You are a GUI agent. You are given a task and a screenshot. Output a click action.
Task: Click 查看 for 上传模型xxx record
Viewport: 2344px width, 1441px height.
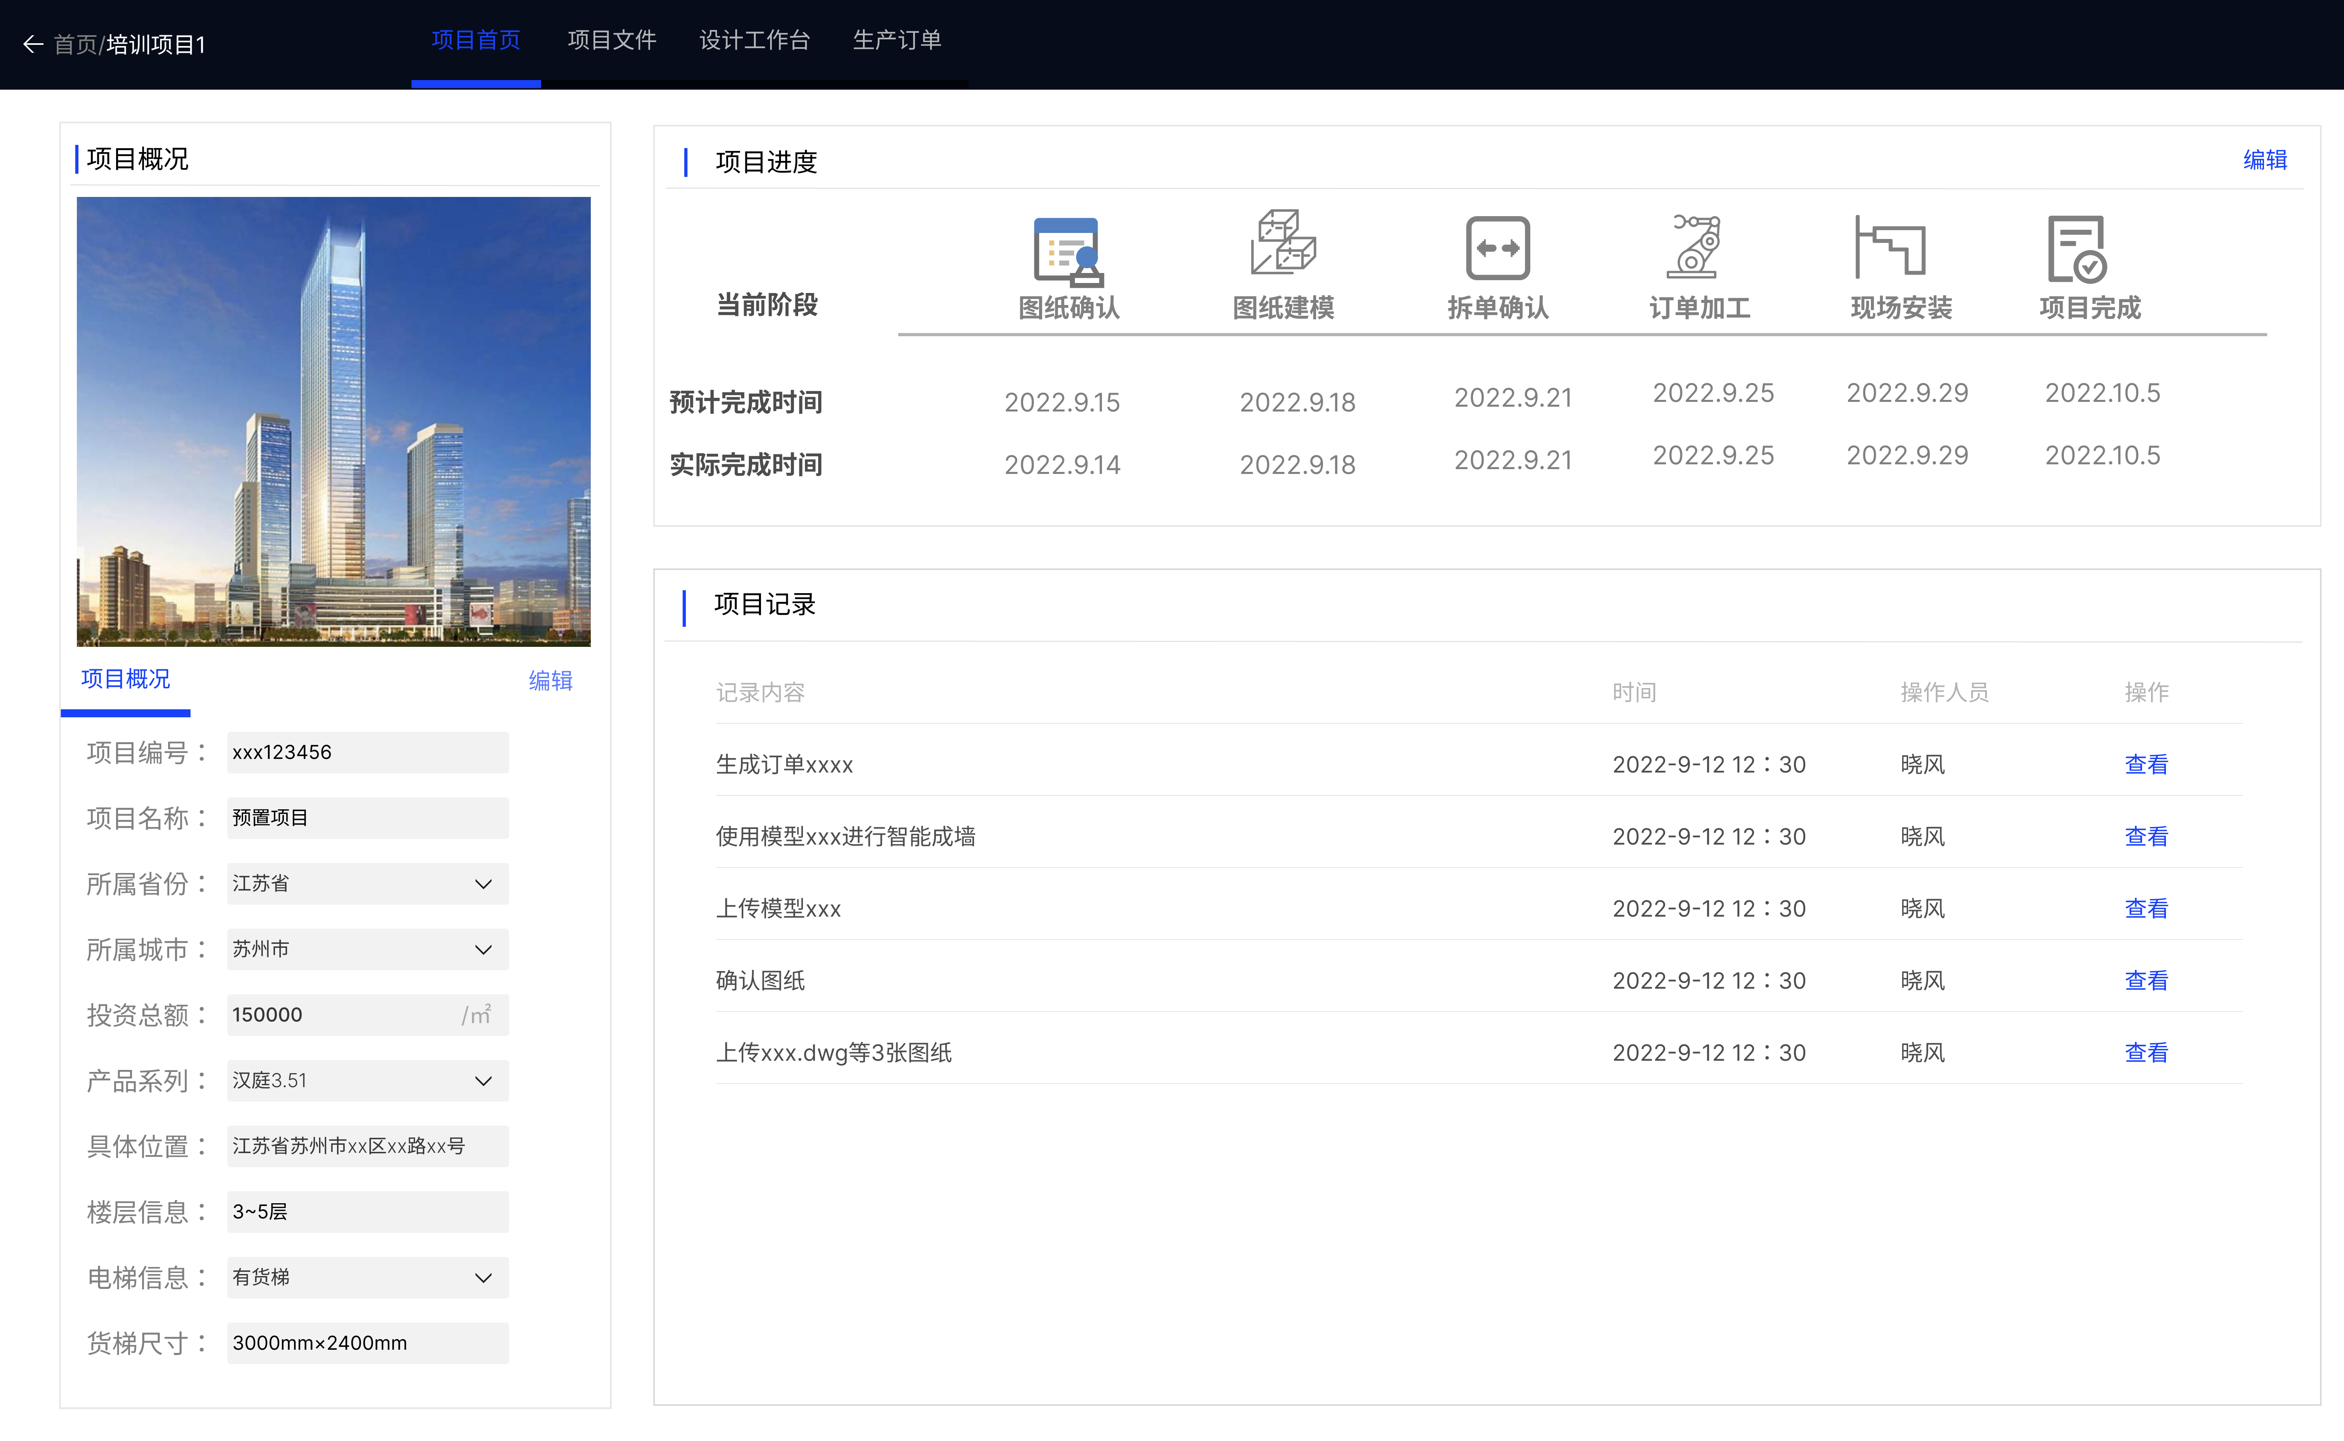coord(2146,909)
